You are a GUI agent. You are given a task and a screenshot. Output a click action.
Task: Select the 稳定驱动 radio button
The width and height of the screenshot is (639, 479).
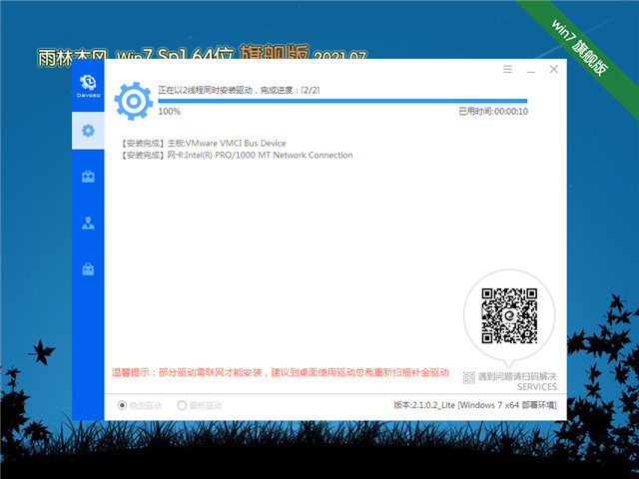coord(122,405)
